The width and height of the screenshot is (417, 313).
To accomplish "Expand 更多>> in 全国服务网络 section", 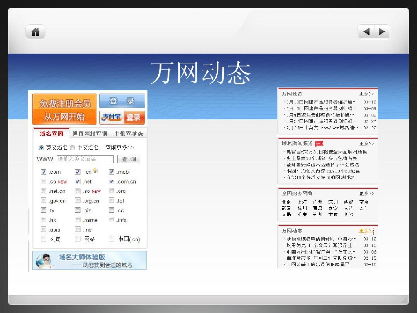I will click(x=366, y=194).
